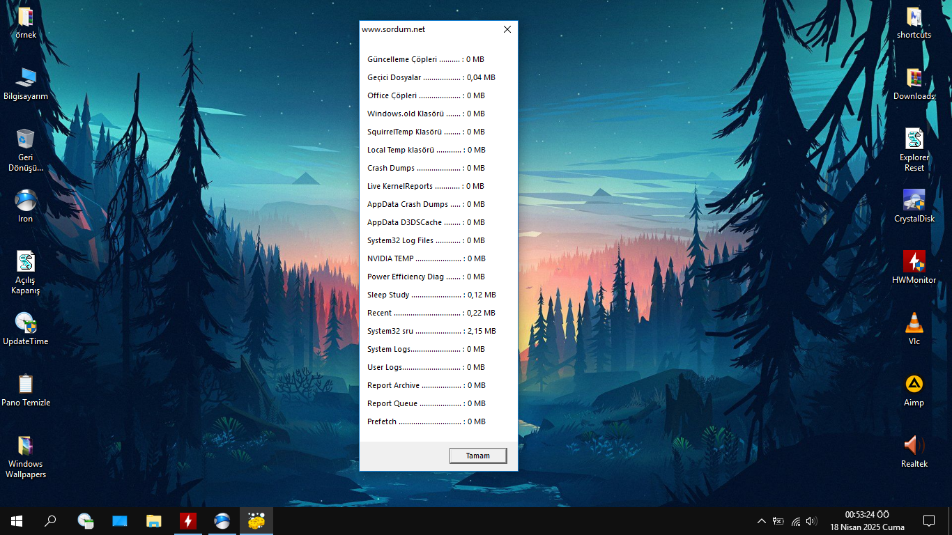952x535 pixels.
Task: Show hidden system tray icons chevron
Action: pyautogui.click(x=761, y=521)
